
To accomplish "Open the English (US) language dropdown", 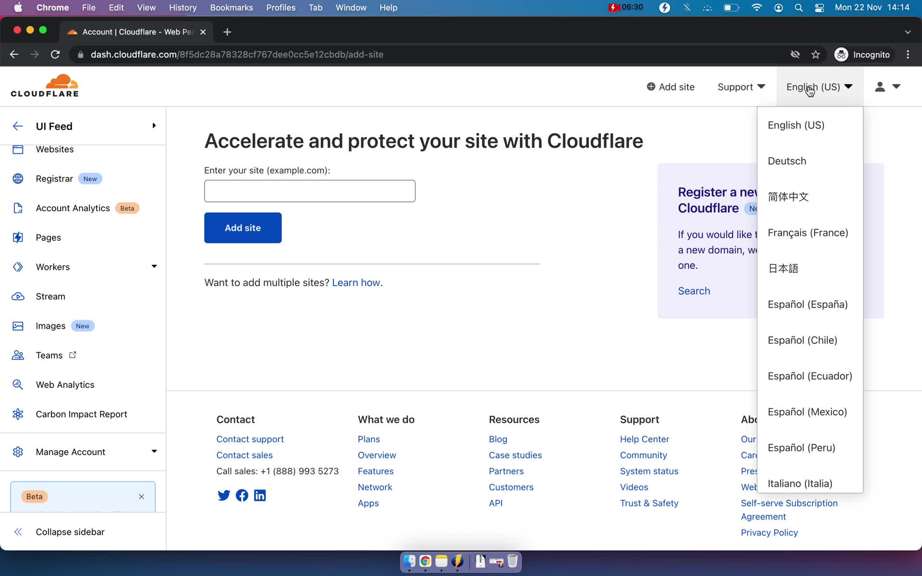I will (x=818, y=87).
